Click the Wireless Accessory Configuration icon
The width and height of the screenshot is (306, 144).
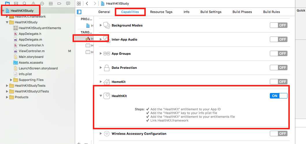click(x=106, y=134)
